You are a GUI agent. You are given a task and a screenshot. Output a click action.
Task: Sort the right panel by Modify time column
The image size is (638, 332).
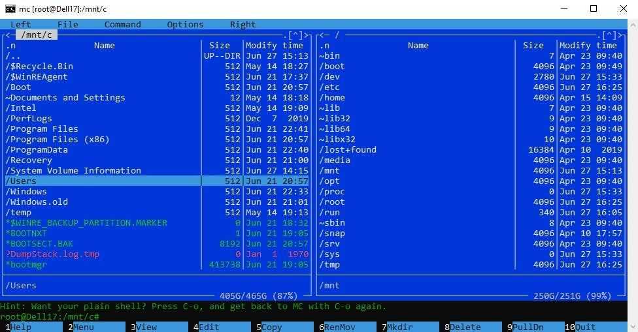(588, 46)
